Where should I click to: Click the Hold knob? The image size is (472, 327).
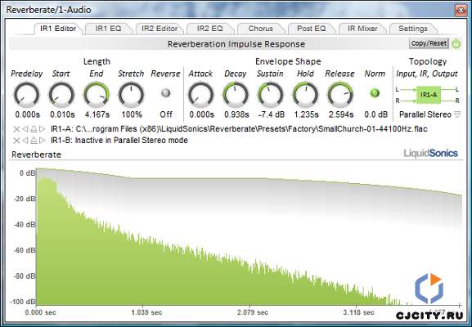(x=305, y=95)
